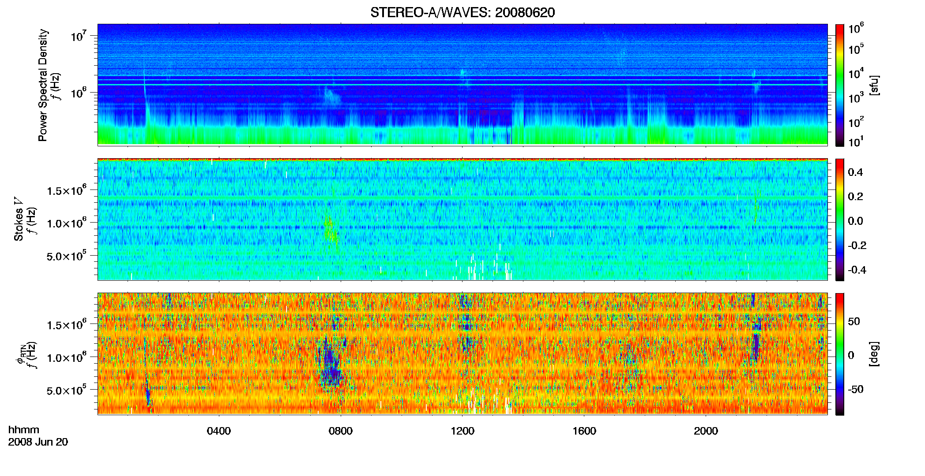Click the 1.5×10^6 tick of the Stokes V panel
This screenshot has width=925, height=476.
[x=67, y=190]
